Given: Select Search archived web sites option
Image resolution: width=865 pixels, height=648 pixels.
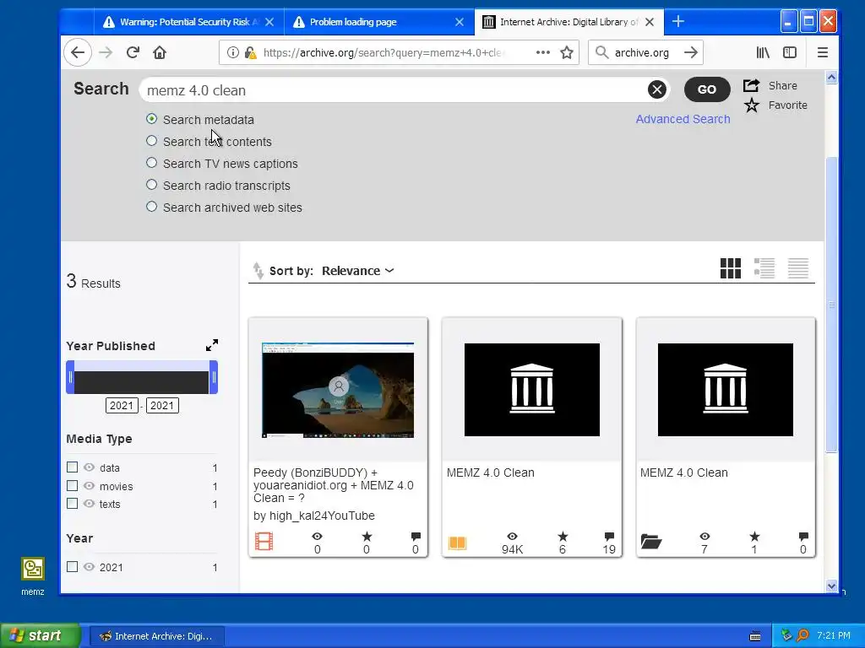Looking at the screenshot, I should pos(151,208).
